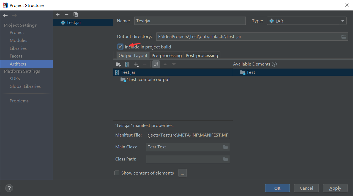
Task: Open the Available Elements help icon
Action: (x=274, y=64)
